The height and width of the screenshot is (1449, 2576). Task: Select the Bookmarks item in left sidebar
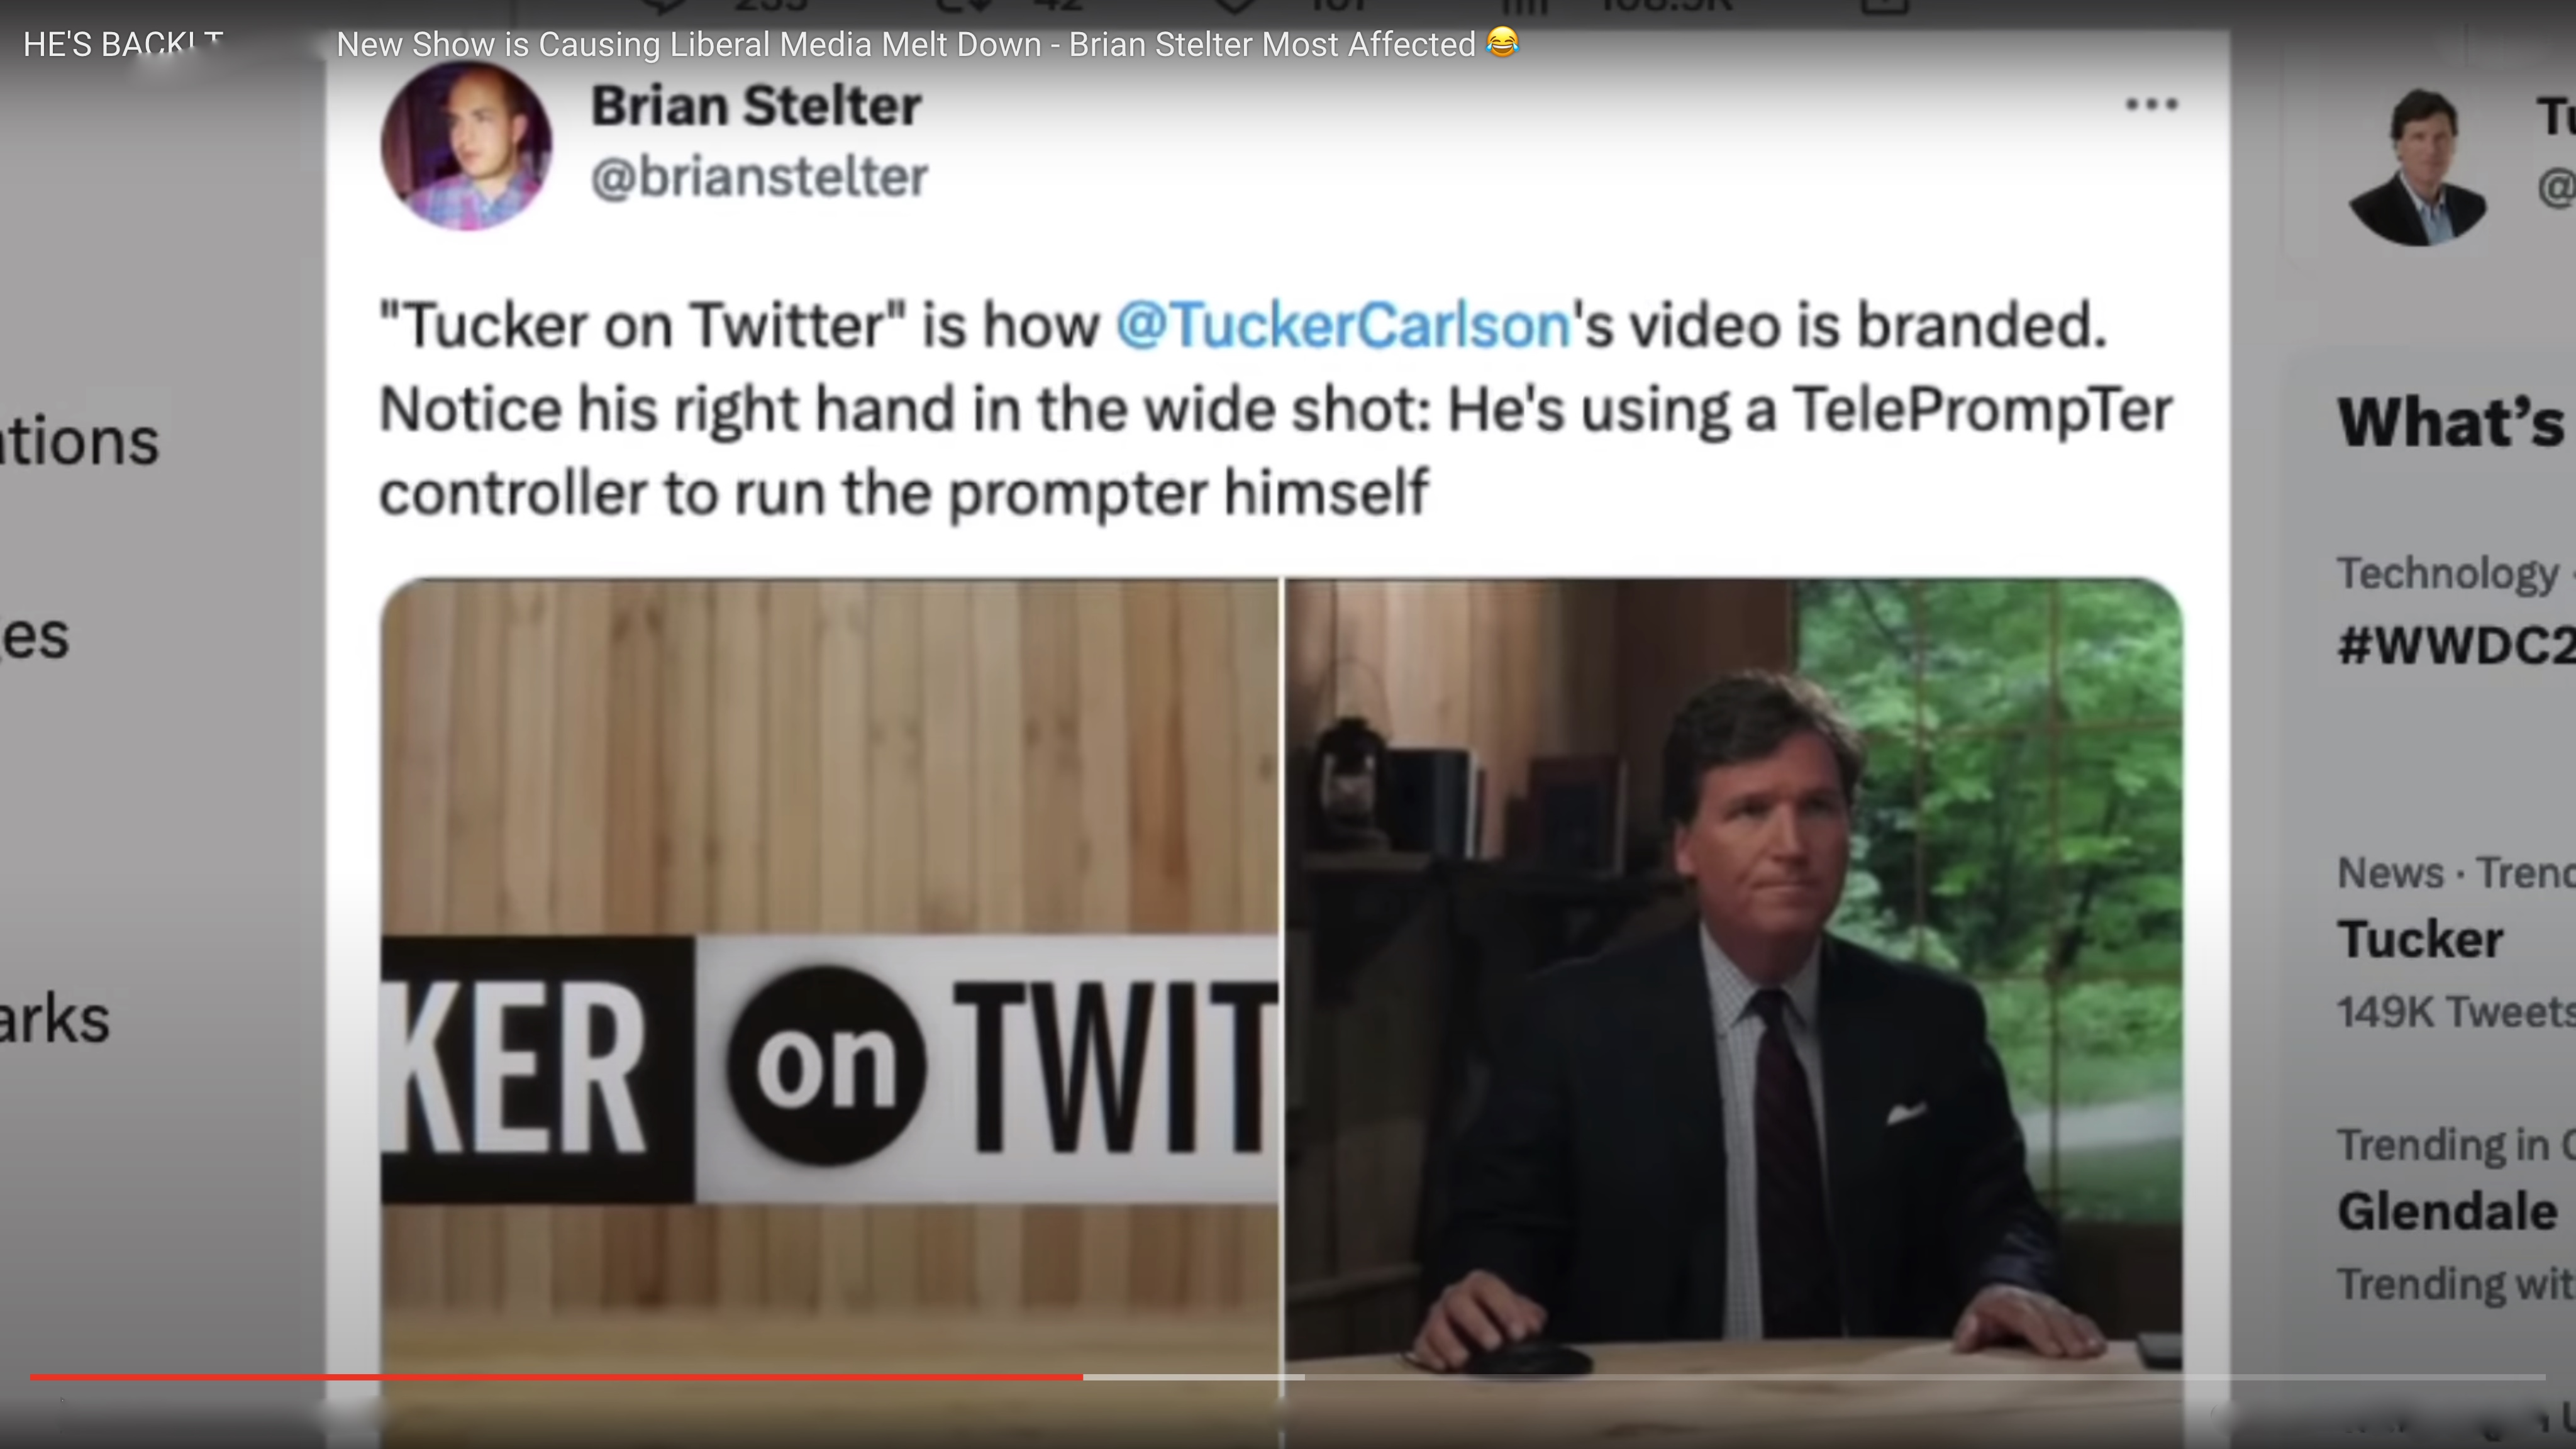click(55, 1020)
